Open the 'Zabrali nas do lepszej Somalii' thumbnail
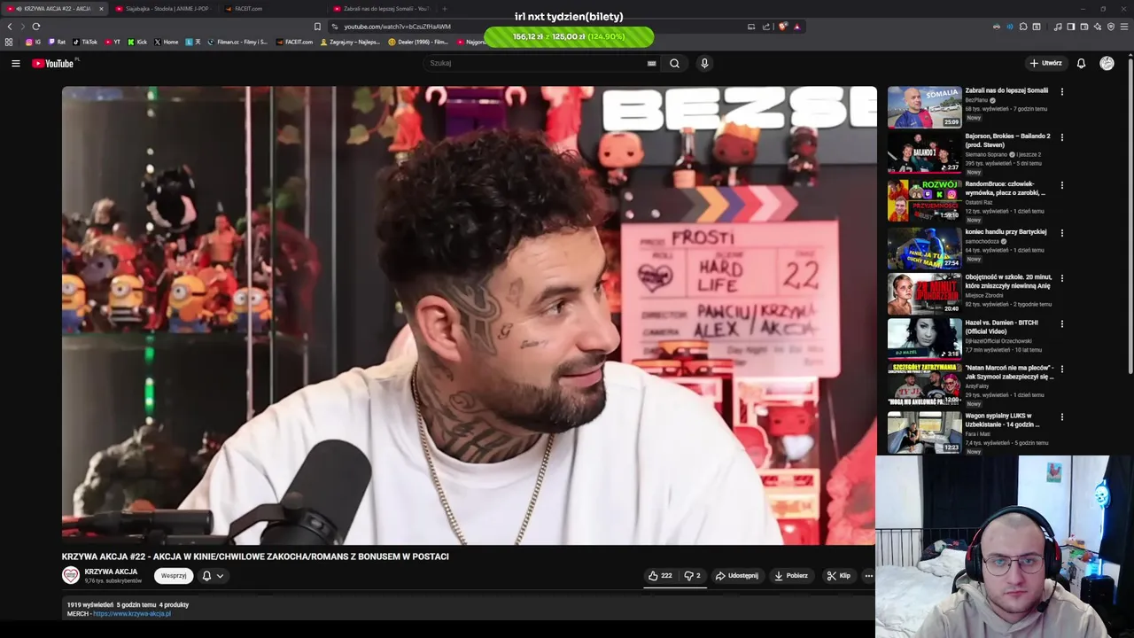Screen dimensions: 1134x638 pyautogui.click(x=924, y=107)
